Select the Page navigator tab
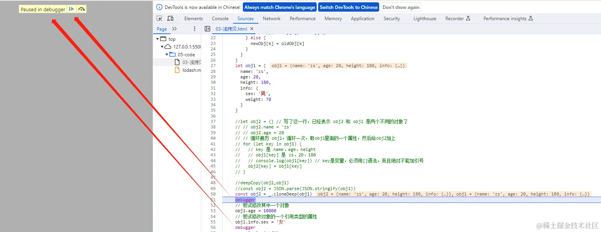The width and height of the screenshot is (601, 232). click(x=162, y=29)
